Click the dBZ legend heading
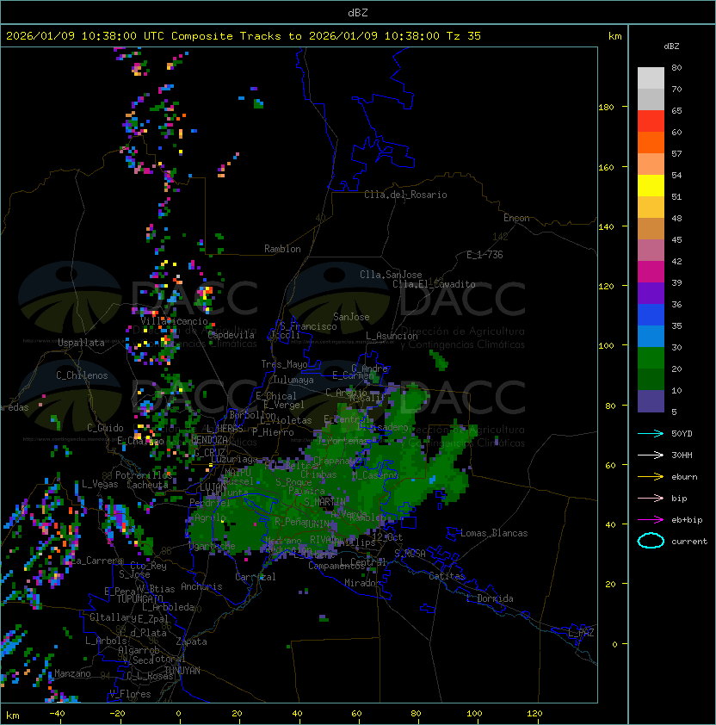 pyautogui.click(x=671, y=46)
